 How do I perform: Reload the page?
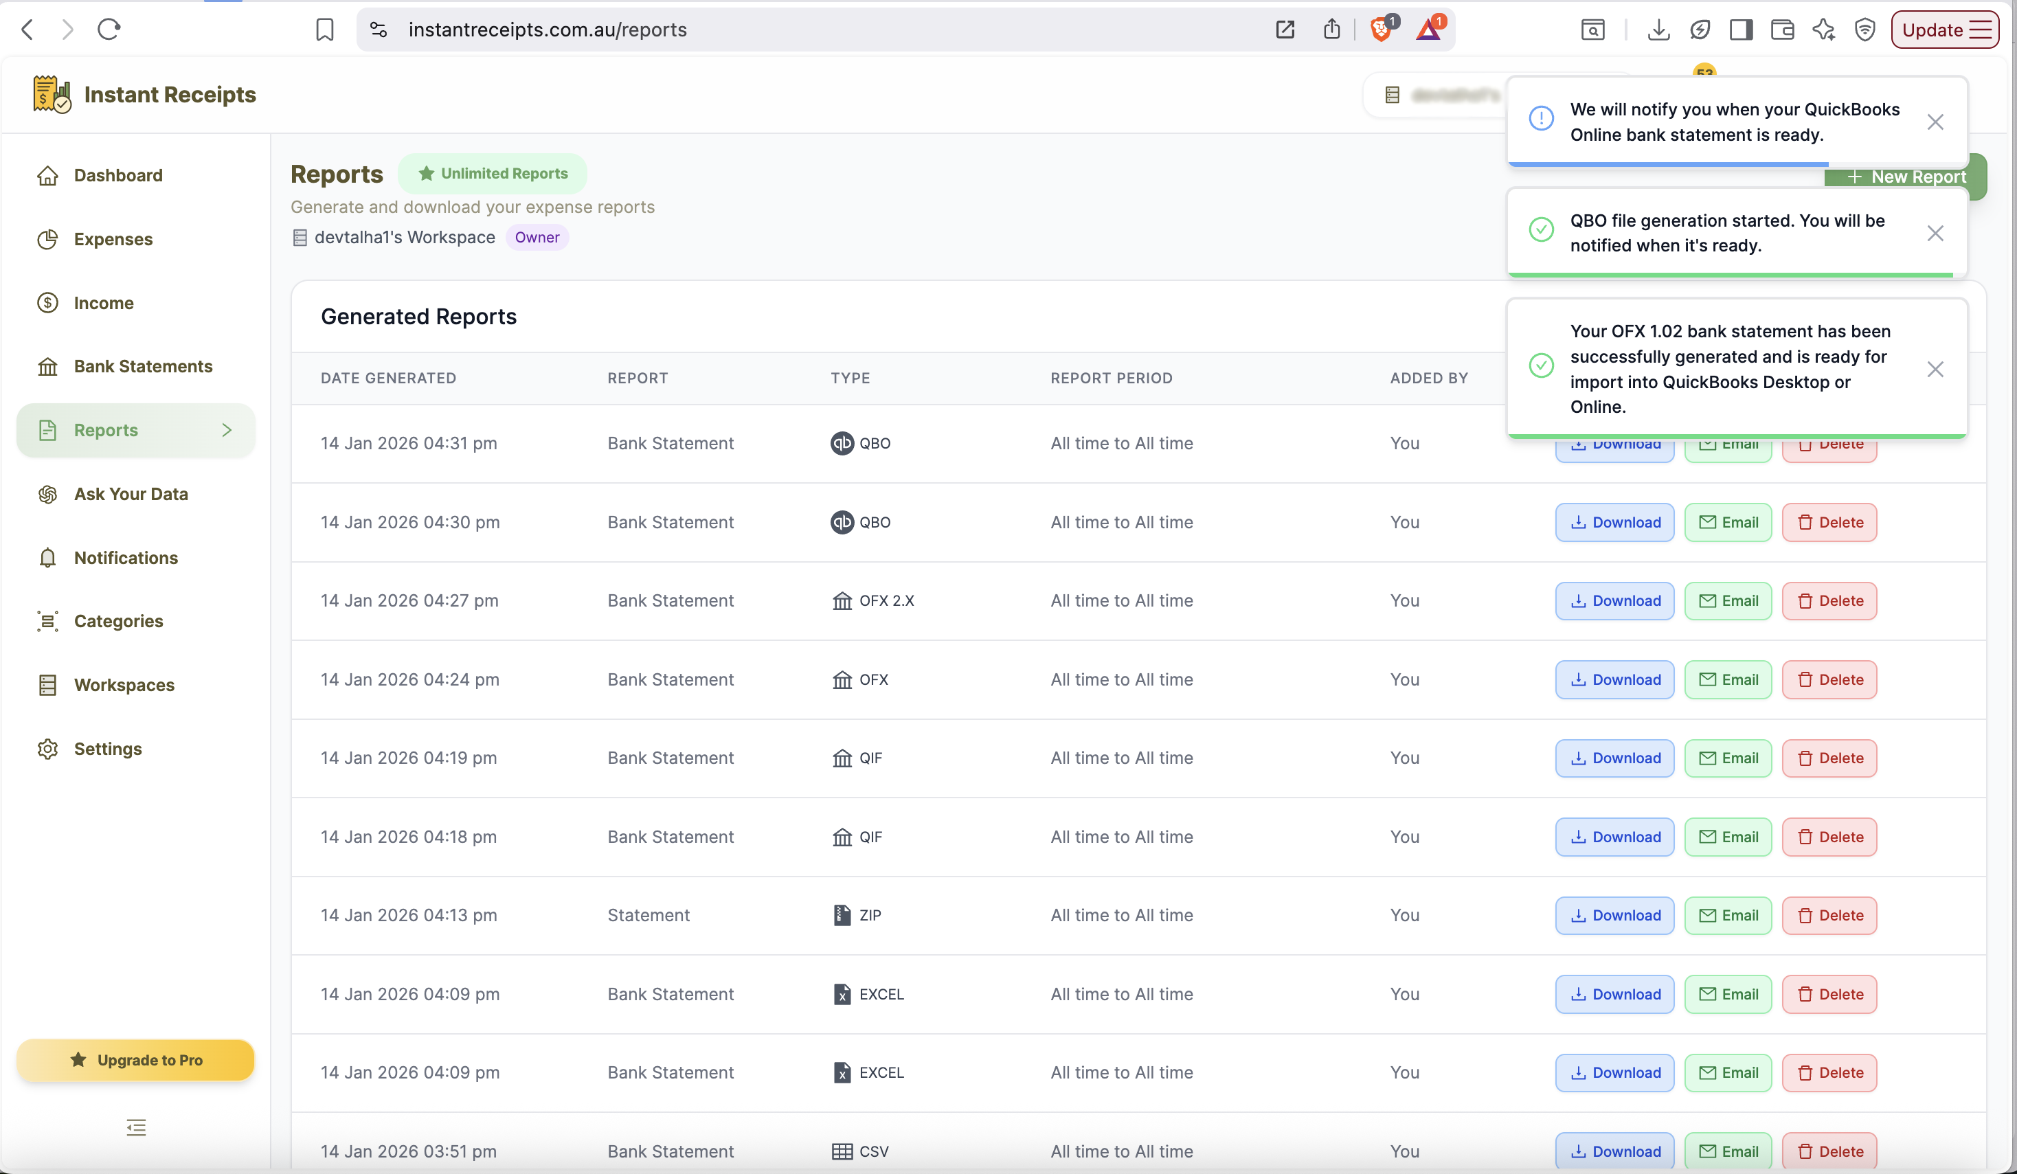click(109, 30)
